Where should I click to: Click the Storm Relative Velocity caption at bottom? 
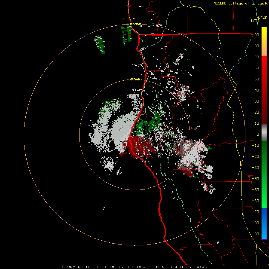coord(134,267)
